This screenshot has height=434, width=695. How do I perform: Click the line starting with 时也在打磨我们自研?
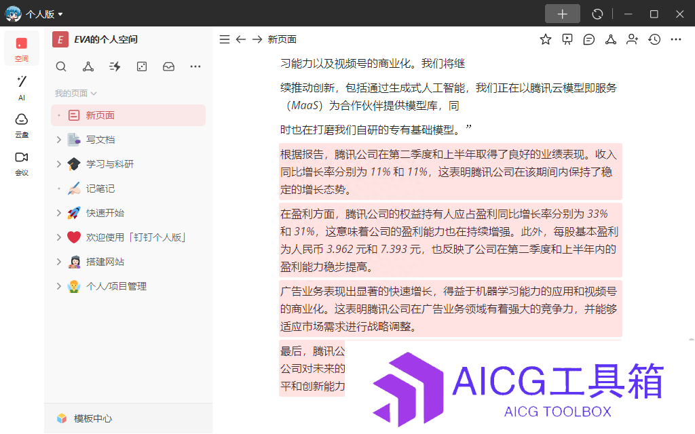(x=376, y=130)
